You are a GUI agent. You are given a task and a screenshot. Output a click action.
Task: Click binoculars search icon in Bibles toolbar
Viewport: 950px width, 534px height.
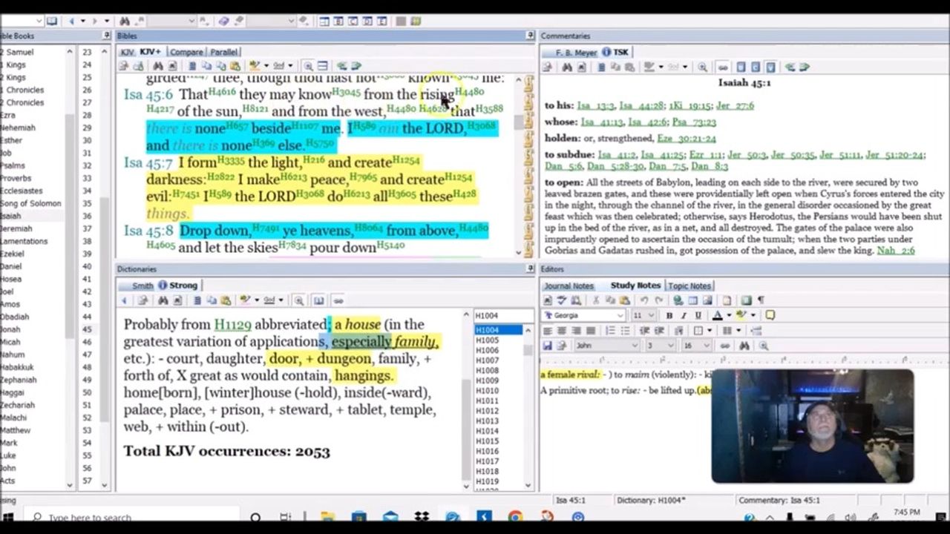coord(157,66)
